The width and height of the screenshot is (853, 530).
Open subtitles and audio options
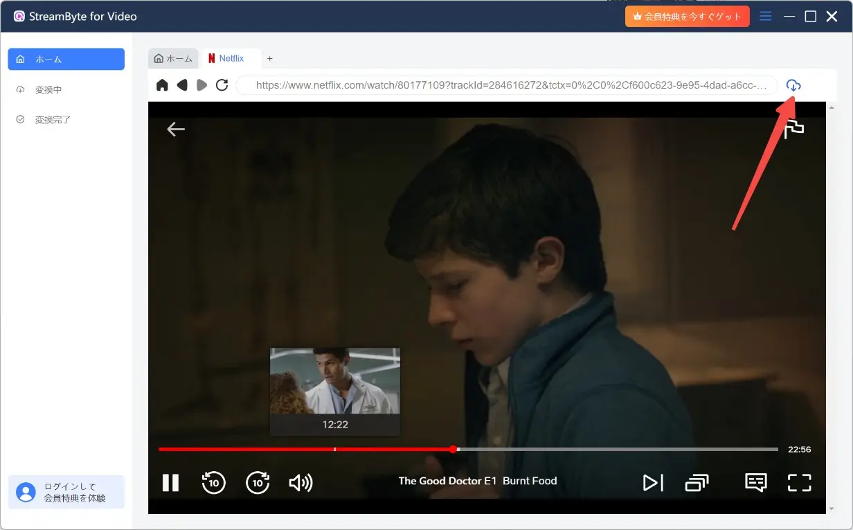coord(755,482)
